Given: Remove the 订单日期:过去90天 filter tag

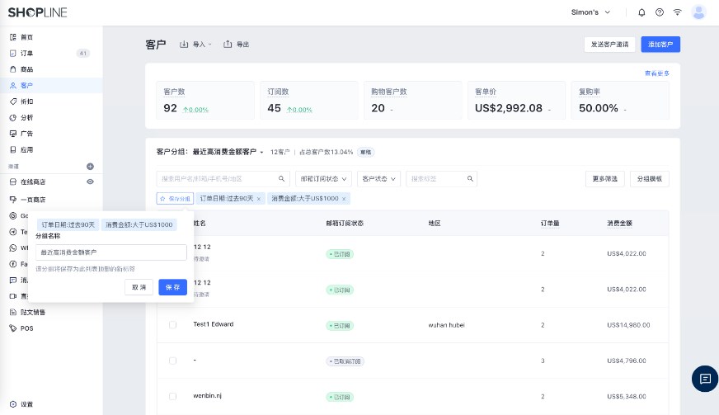Looking at the screenshot, I should point(258,199).
